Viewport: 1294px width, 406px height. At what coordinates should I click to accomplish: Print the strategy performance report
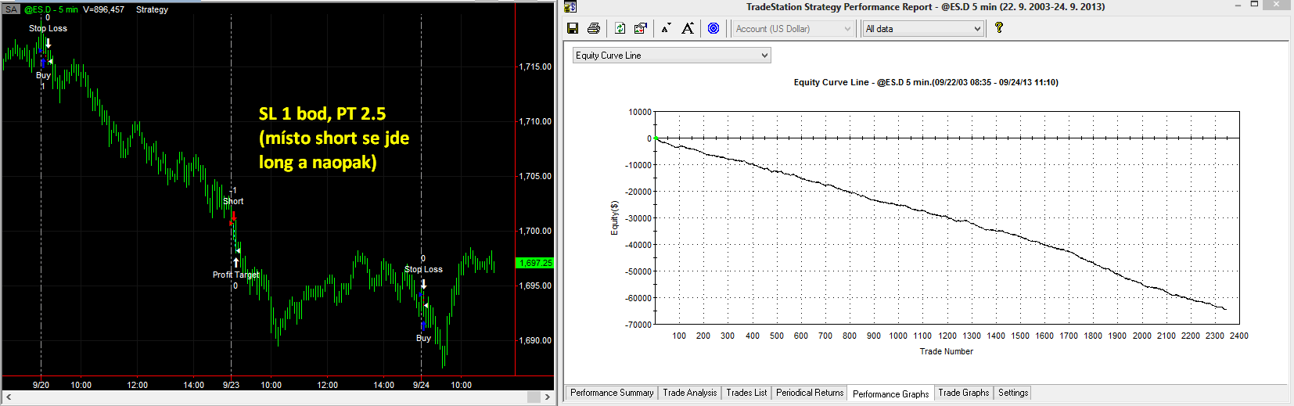(594, 28)
